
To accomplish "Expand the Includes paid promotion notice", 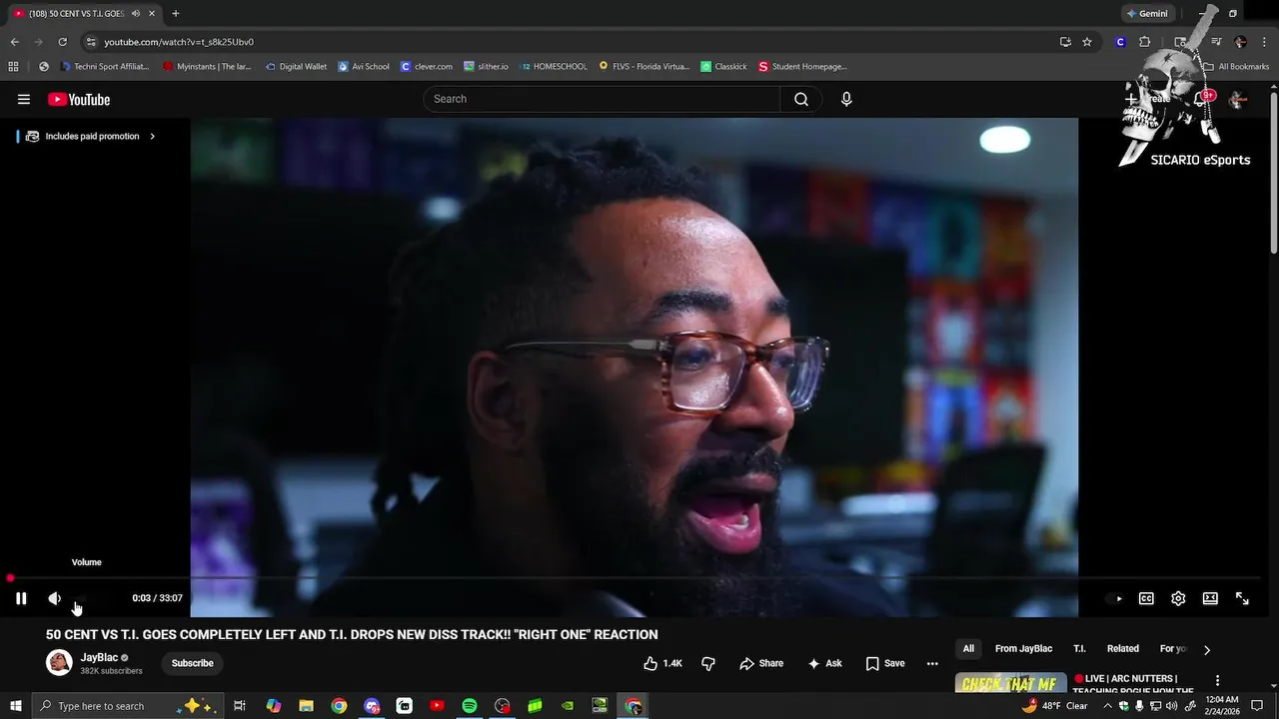I will pyautogui.click(x=90, y=136).
